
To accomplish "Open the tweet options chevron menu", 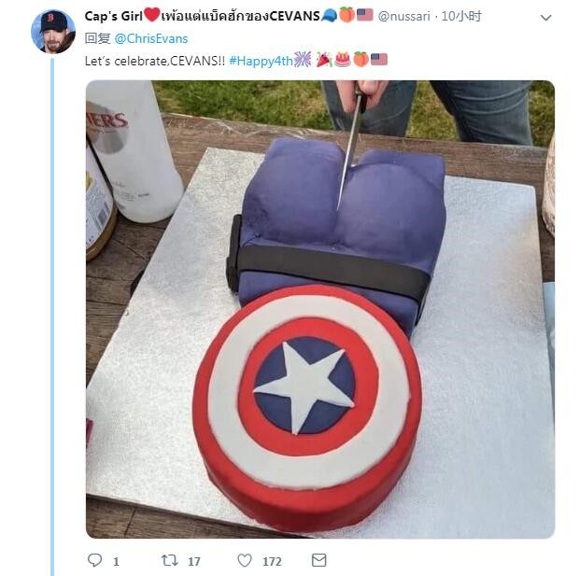I will click(x=546, y=18).
